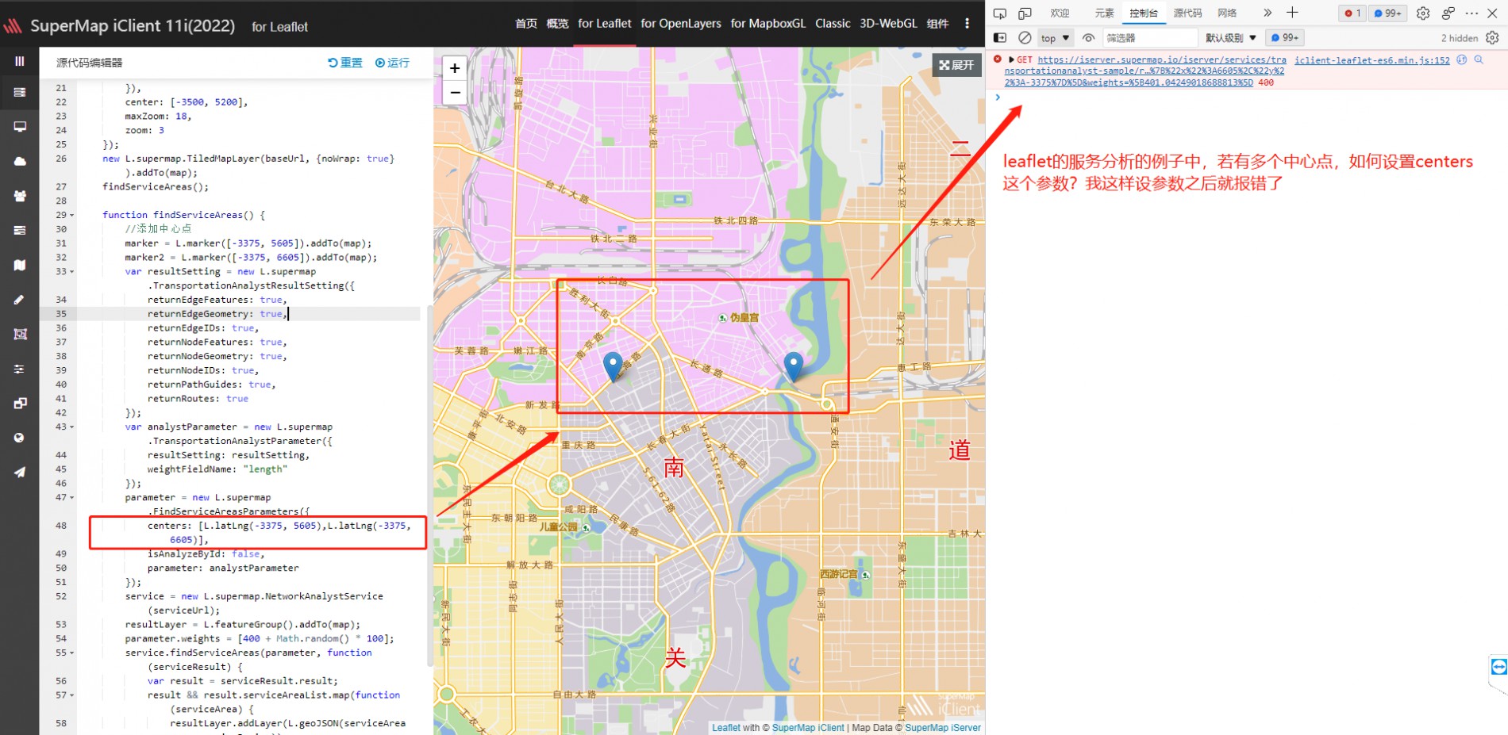This screenshot has height=735, width=1508.
Task: Open the users group sidebar category
Action: 20,196
